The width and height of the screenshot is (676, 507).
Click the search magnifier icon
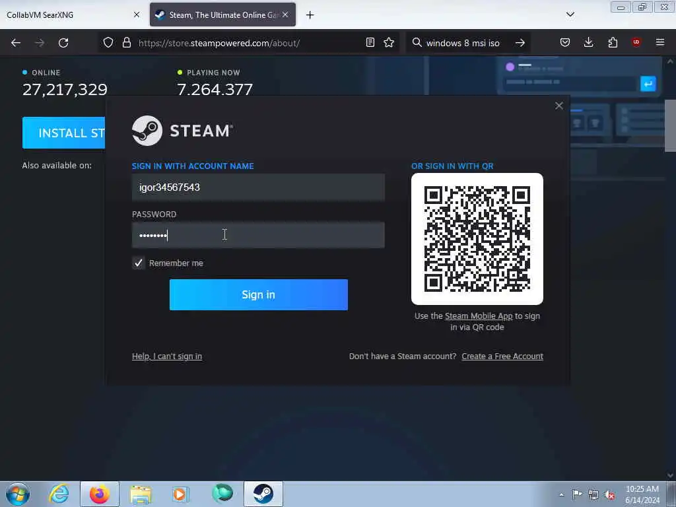click(417, 43)
